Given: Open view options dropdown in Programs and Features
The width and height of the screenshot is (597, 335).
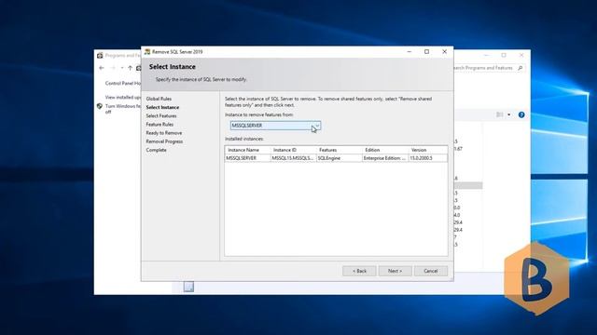Looking at the screenshot, I should click(x=509, y=114).
